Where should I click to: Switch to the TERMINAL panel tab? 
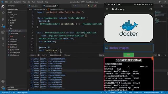(x=67, y=55)
